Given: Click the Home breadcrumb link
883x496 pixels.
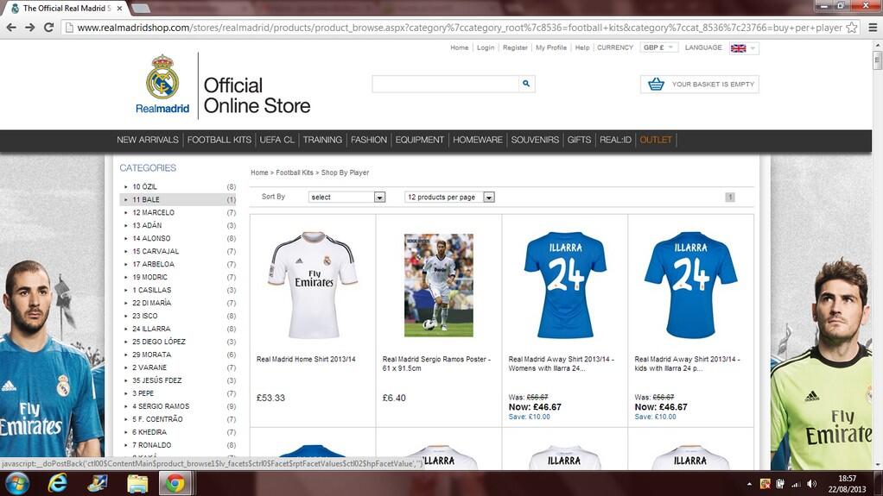Looking at the screenshot, I should coord(259,173).
